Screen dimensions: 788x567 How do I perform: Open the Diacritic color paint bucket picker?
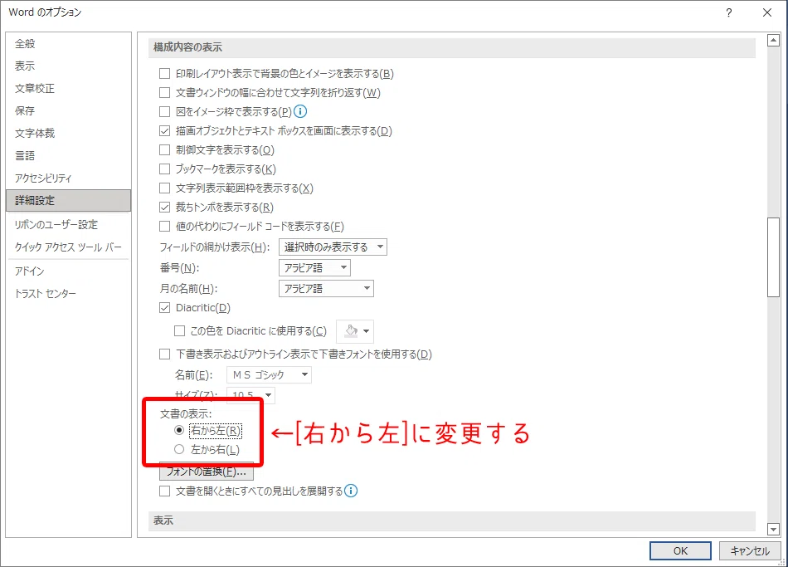click(355, 331)
